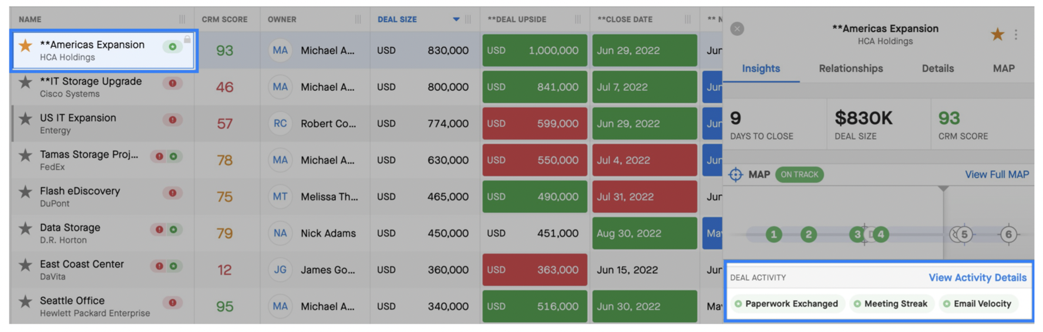Open the Relationships tab
The width and height of the screenshot is (1043, 332).
pyautogui.click(x=851, y=69)
